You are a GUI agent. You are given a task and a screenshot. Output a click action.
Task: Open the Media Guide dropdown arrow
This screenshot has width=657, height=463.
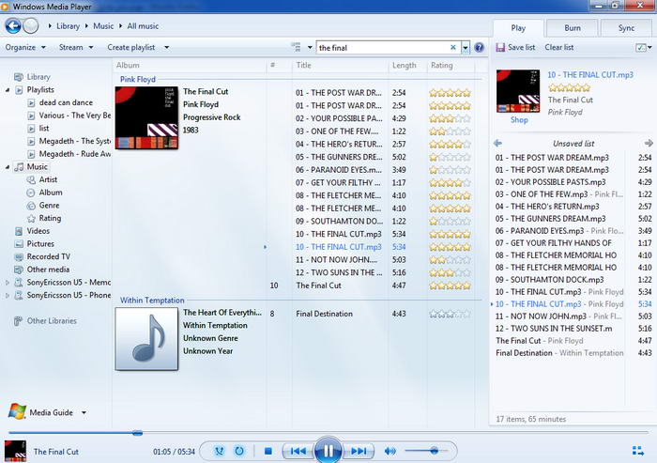84,412
